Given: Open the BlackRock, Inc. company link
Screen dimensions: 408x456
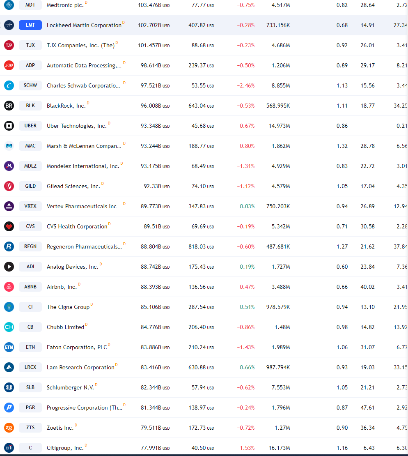Looking at the screenshot, I should [66, 106].
